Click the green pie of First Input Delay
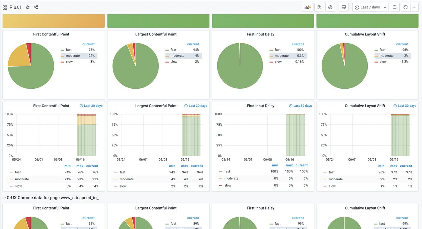 (x=240, y=66)
